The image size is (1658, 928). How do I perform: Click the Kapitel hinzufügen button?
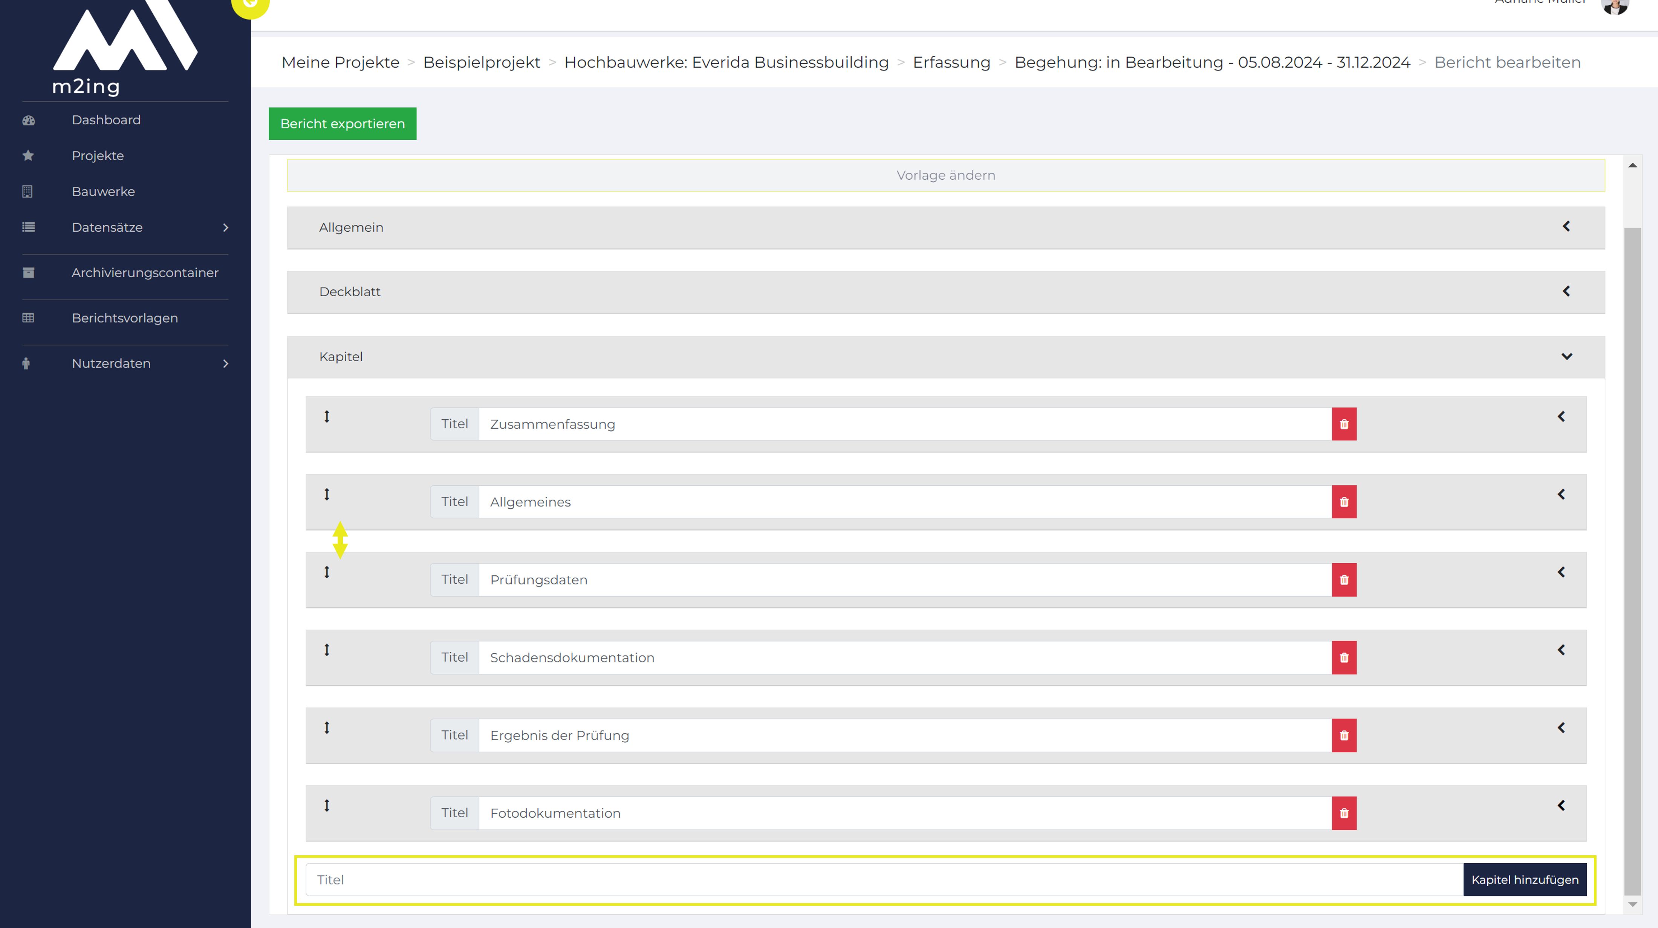click(1525, 880)
